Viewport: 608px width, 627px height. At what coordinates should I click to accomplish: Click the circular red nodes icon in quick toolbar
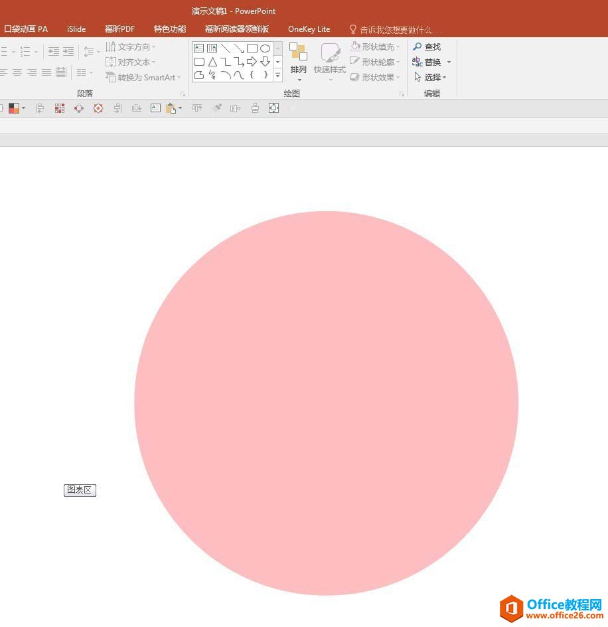tap(79, 108)
